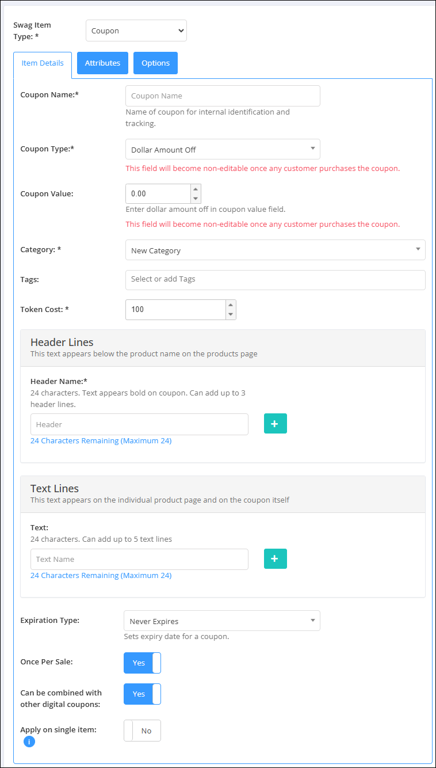Toggle Can be combined with other coupons switch
The height and width of the screenshot is (768, 436).
pos(142,694)
